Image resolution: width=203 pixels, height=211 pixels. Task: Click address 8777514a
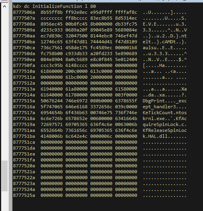(x=24, y=95)
